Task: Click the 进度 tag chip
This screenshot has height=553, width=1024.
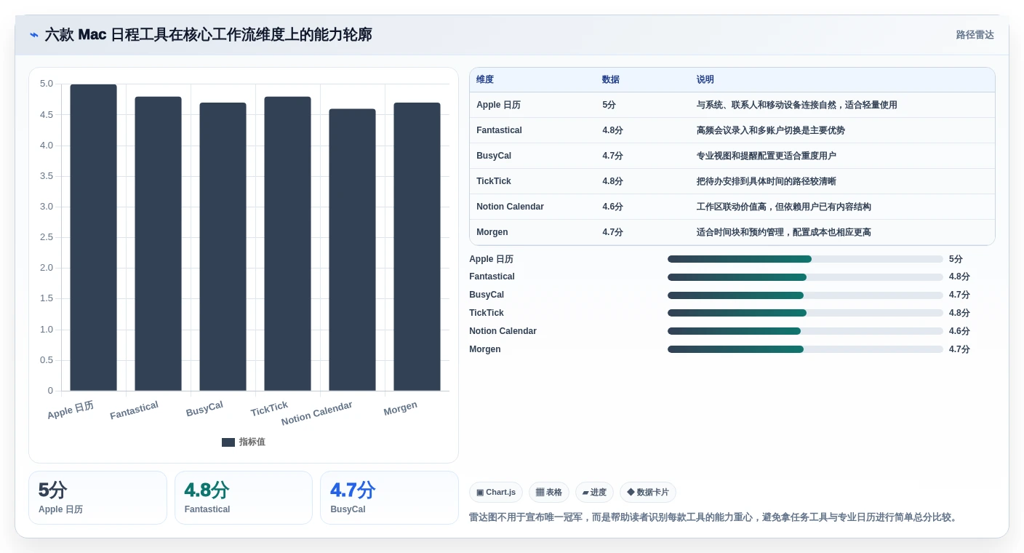Action: click(x=594, y=493)
